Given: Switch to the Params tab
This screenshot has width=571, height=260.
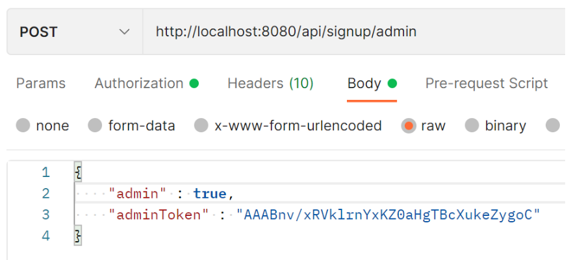Looking at the screenshot, I should coord(41,84).
